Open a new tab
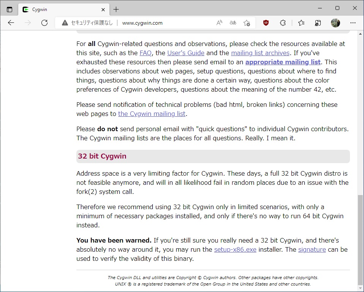This screenshot has width=364, height=292. click(x=116, y=10)
